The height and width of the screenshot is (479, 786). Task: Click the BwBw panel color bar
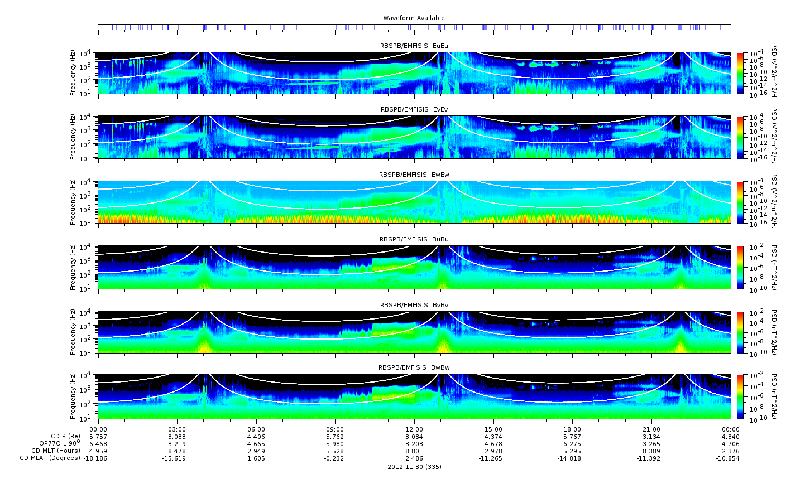740,397
